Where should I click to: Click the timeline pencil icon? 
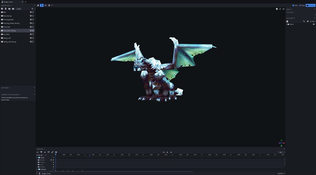52,152
